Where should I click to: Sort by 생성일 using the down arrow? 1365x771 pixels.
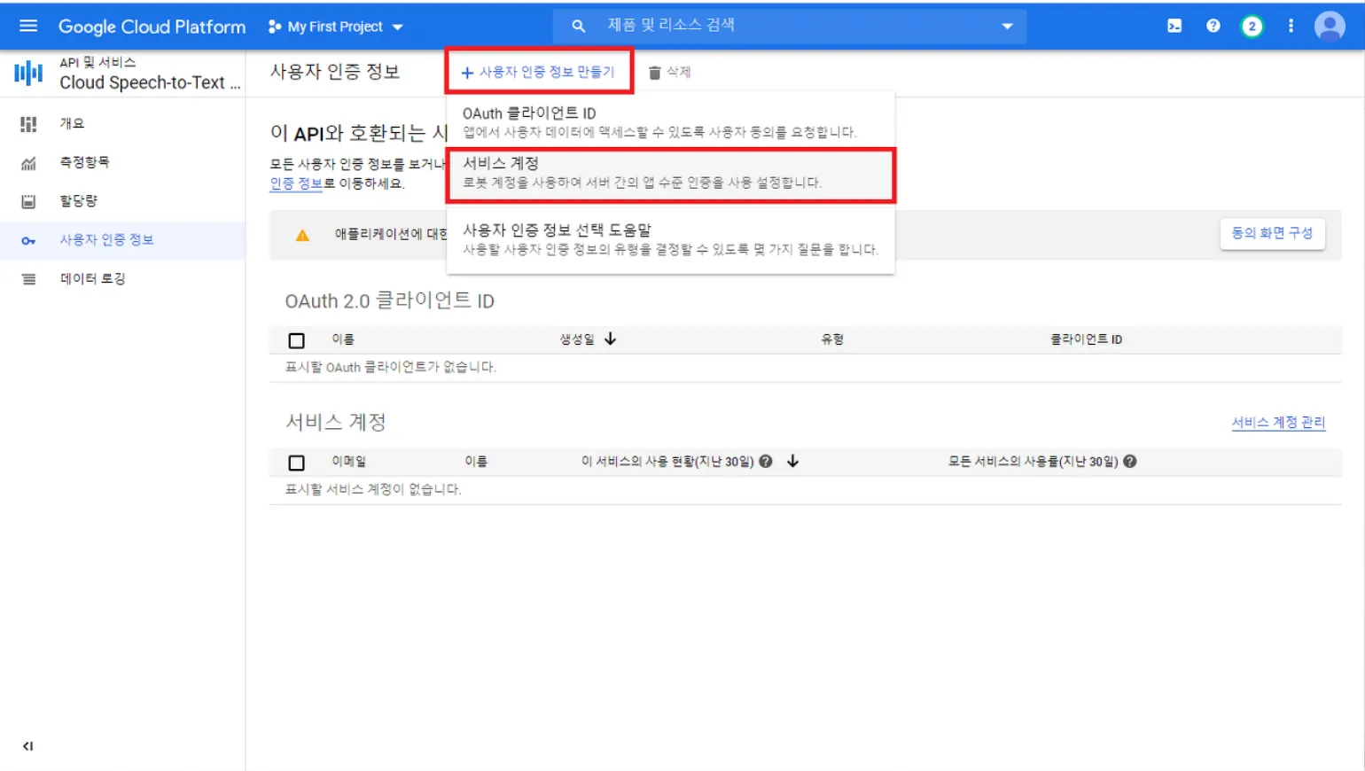(x=611, y=339)
